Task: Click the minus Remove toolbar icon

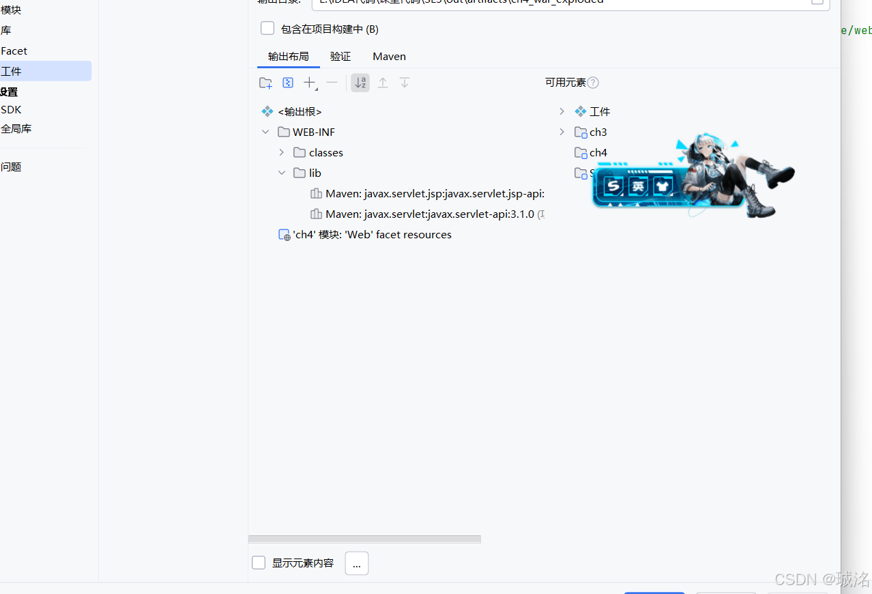Action: pyautogui.click(x=332, y=83)
